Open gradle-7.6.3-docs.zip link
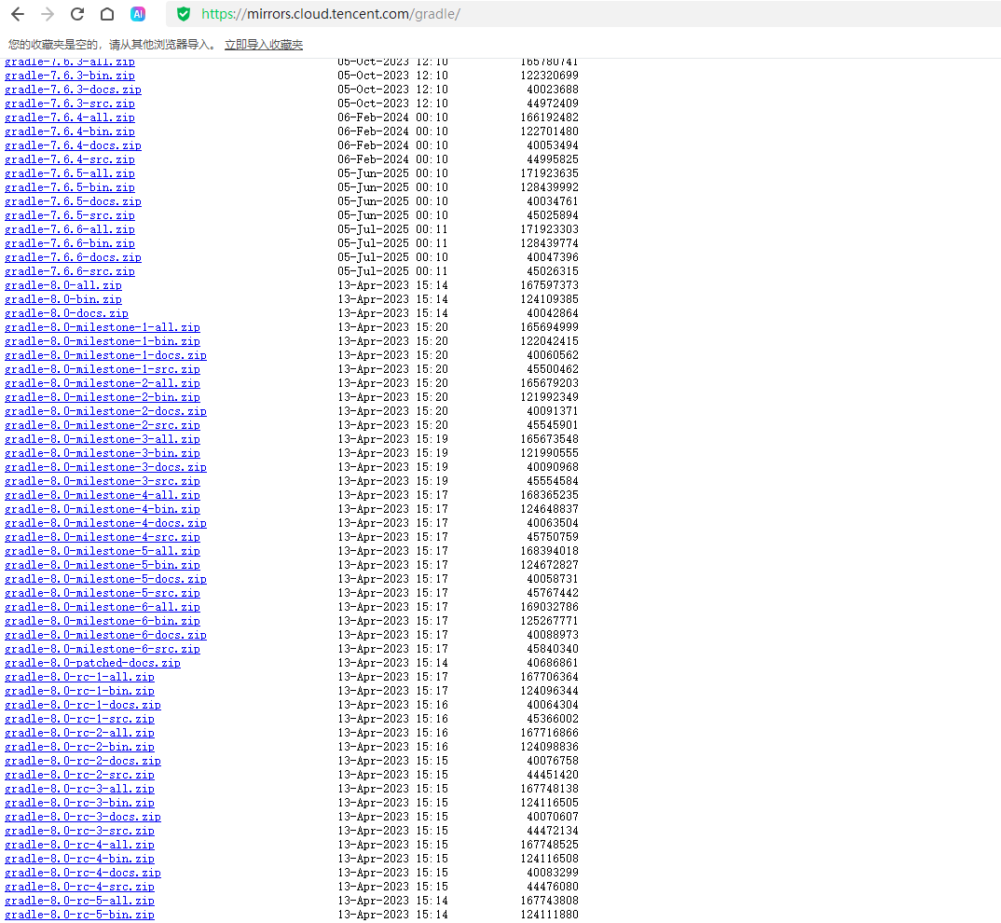1001x923 pixels. tap(73, 90)
